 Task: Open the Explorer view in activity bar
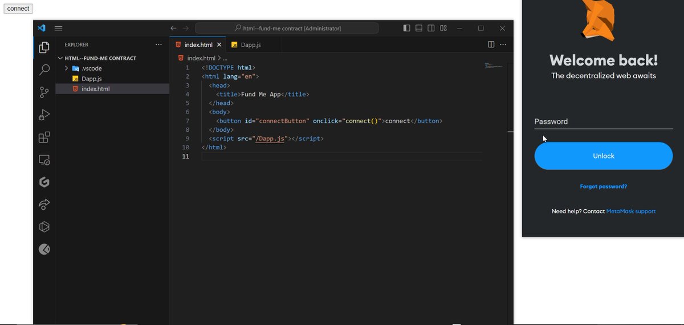(44, 48)
